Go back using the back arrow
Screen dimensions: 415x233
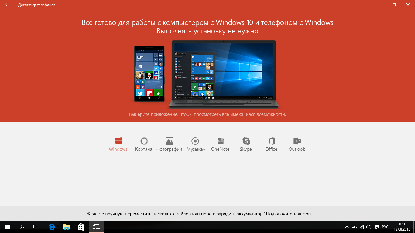point(7,5)
